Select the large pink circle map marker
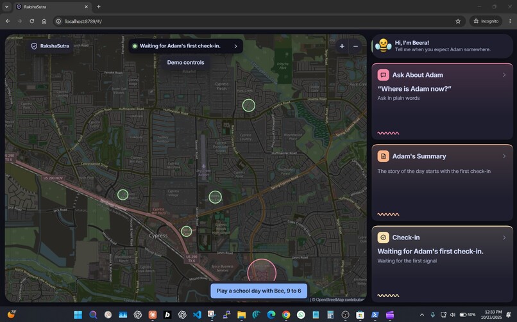The width and height of the screenshot is (517, 322). point(262,271)
